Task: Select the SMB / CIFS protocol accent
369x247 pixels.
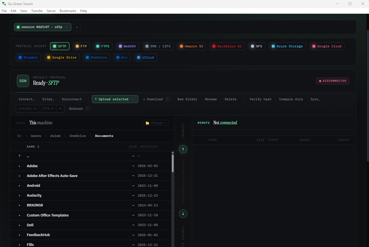Action: point(158,46)
